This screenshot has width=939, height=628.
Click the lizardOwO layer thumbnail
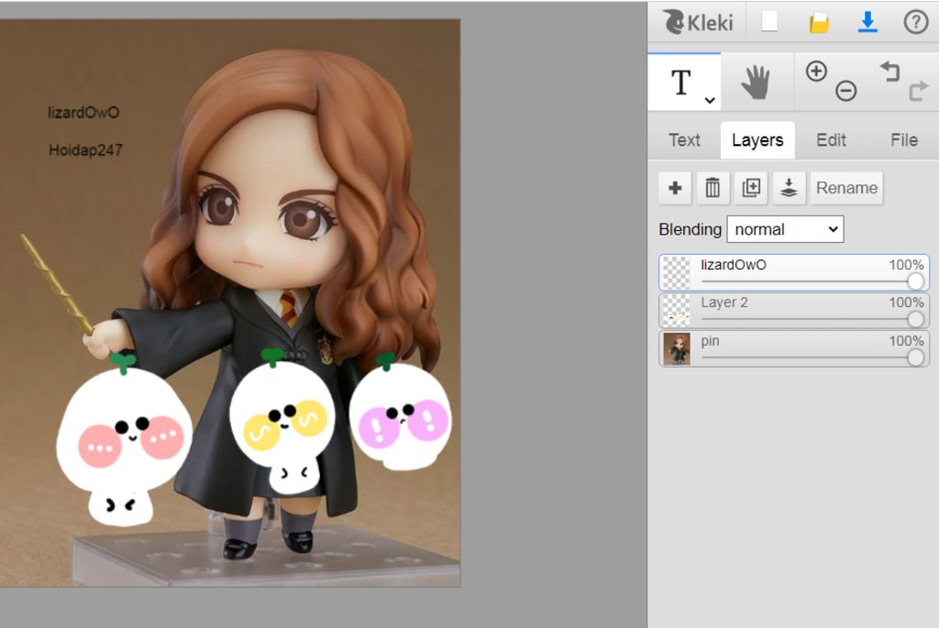(x=677, y=273)
